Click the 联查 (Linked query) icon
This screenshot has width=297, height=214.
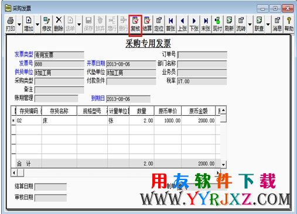tap(259, 24)
